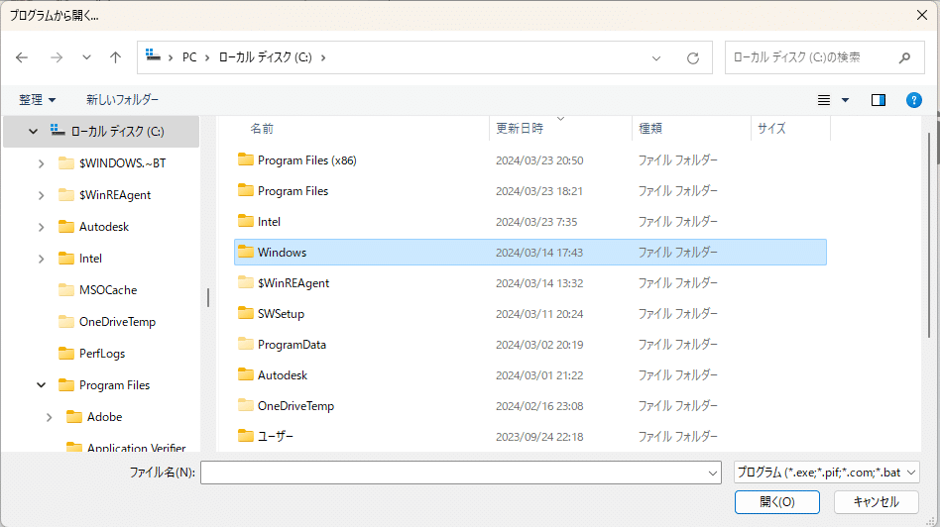Click the $WinREAgent folder icon in the tree

coord(66,194)
